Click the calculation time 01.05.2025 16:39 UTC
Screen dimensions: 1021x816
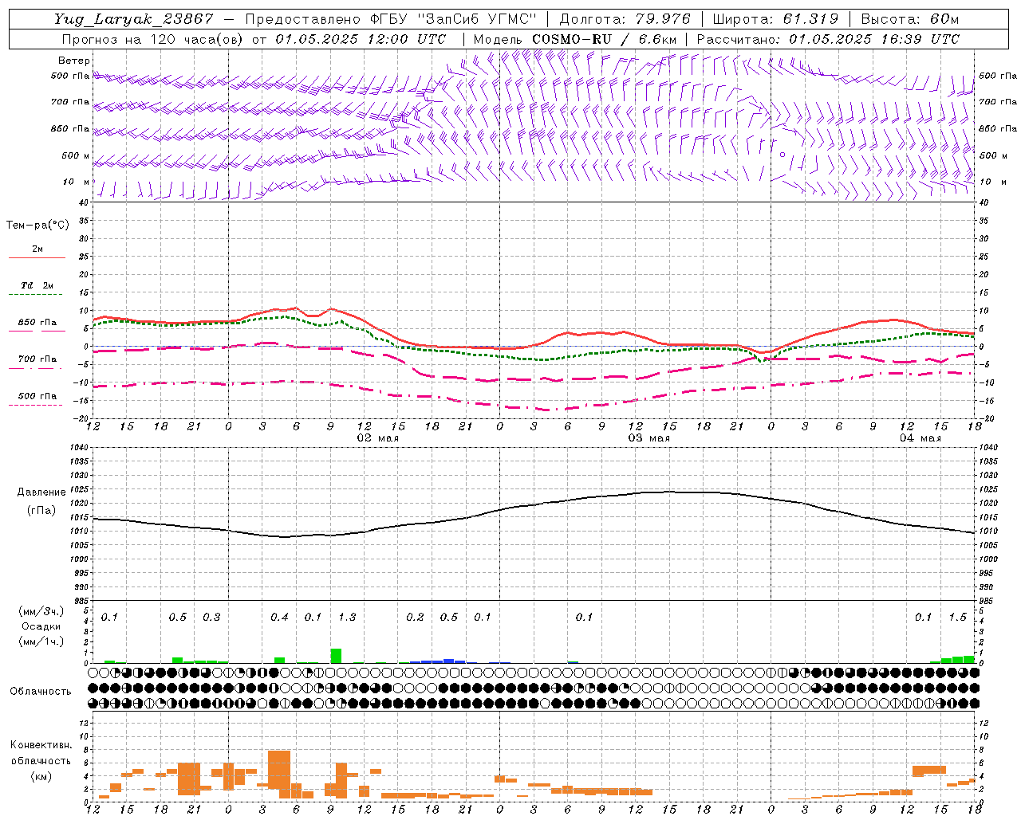[x=873, y=39]
